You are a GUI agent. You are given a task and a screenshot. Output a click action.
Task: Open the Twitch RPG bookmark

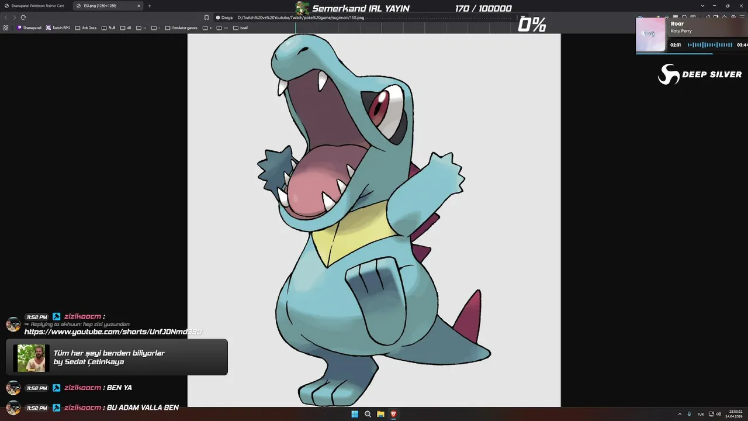point(58,27)
